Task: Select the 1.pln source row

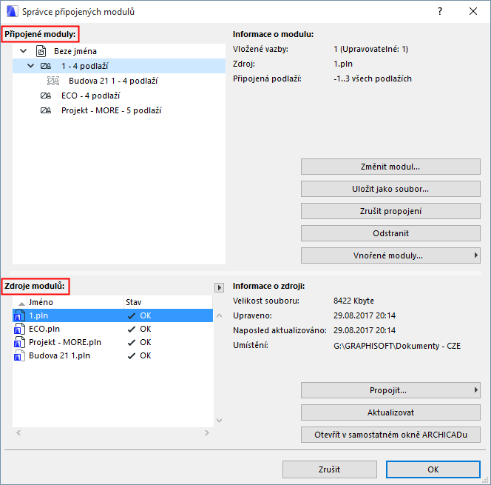Action: (x=112, y=315)
